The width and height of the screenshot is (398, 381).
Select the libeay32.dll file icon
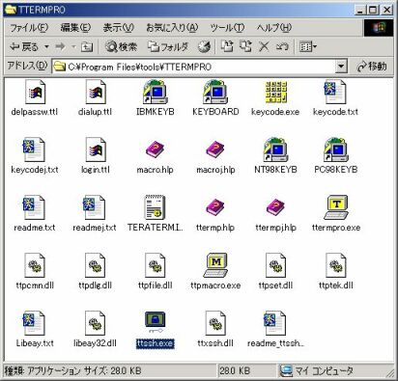96,323
